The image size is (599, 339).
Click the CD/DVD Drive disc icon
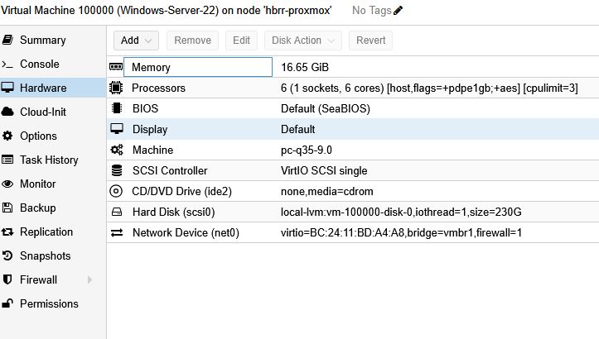point(116,191)
